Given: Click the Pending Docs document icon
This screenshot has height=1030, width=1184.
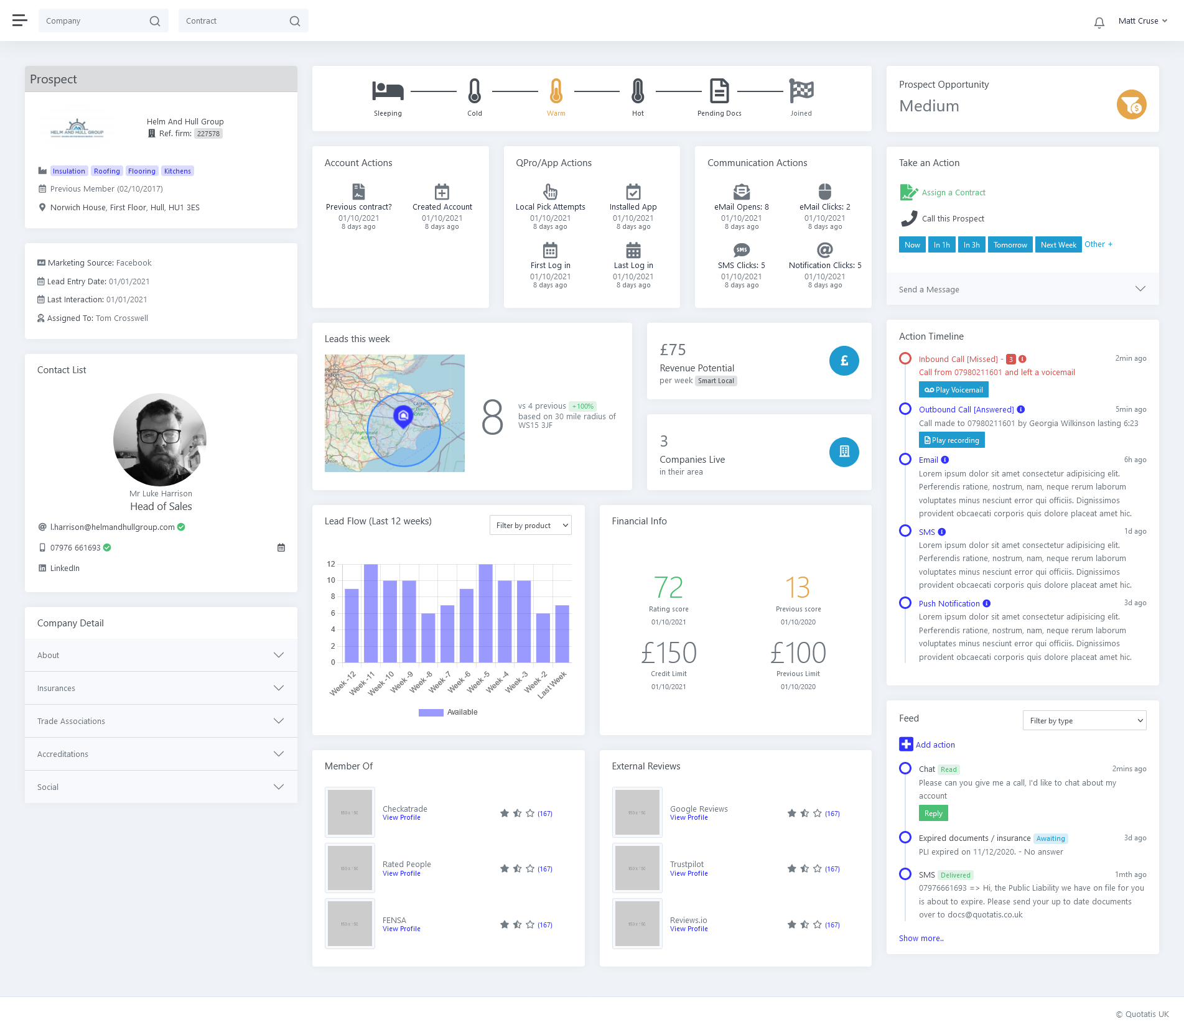Looking at the screenshot, I should (719, 91).
